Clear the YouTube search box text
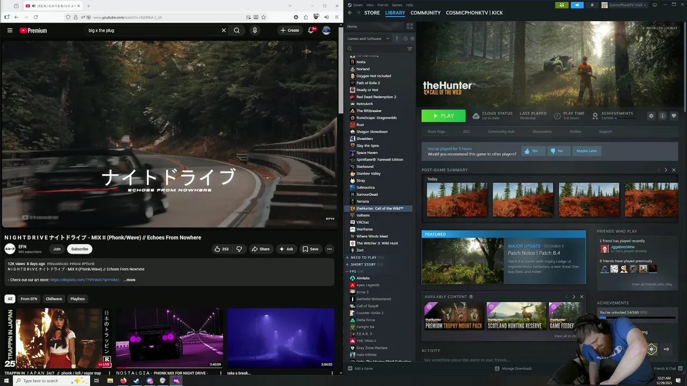Viewport: 687px width, 386px height. coord(224,31)
